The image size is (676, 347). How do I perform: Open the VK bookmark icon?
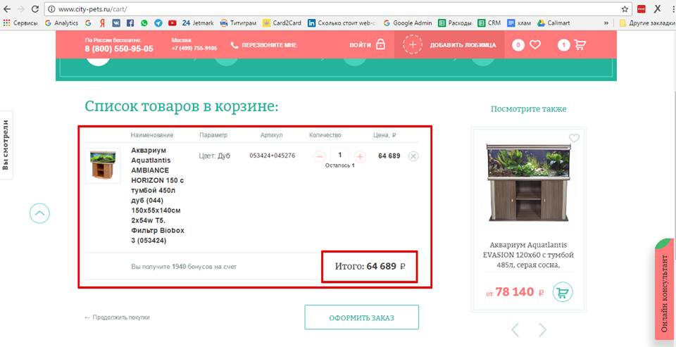116,23
